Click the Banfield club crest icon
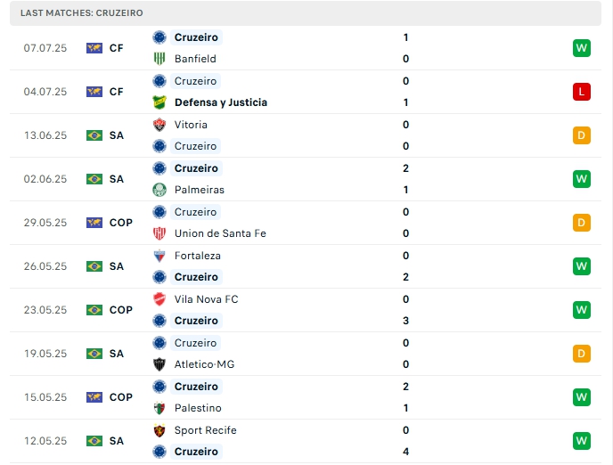 pos(159,59)
